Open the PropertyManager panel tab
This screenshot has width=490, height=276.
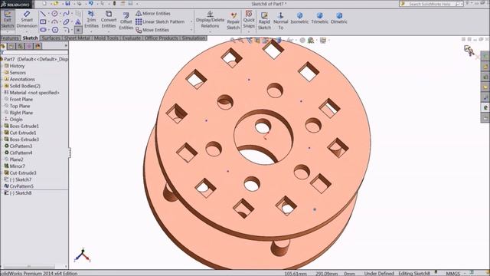coord(11,46)
